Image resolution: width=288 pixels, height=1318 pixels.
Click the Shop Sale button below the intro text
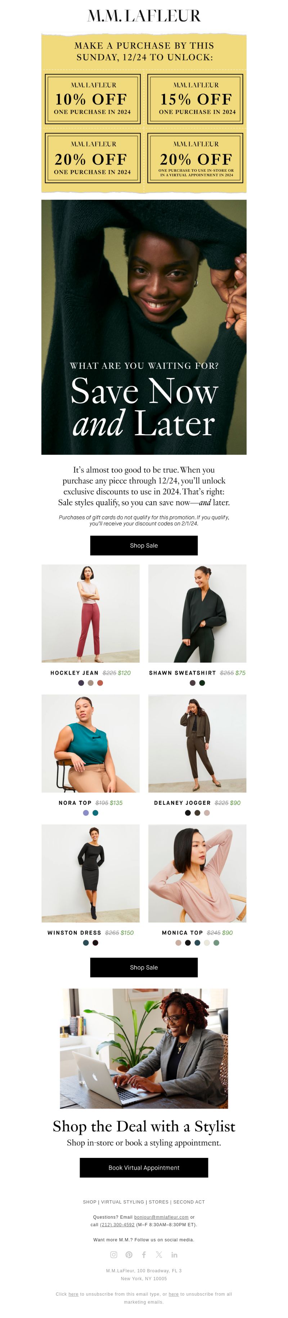point(144,545)
